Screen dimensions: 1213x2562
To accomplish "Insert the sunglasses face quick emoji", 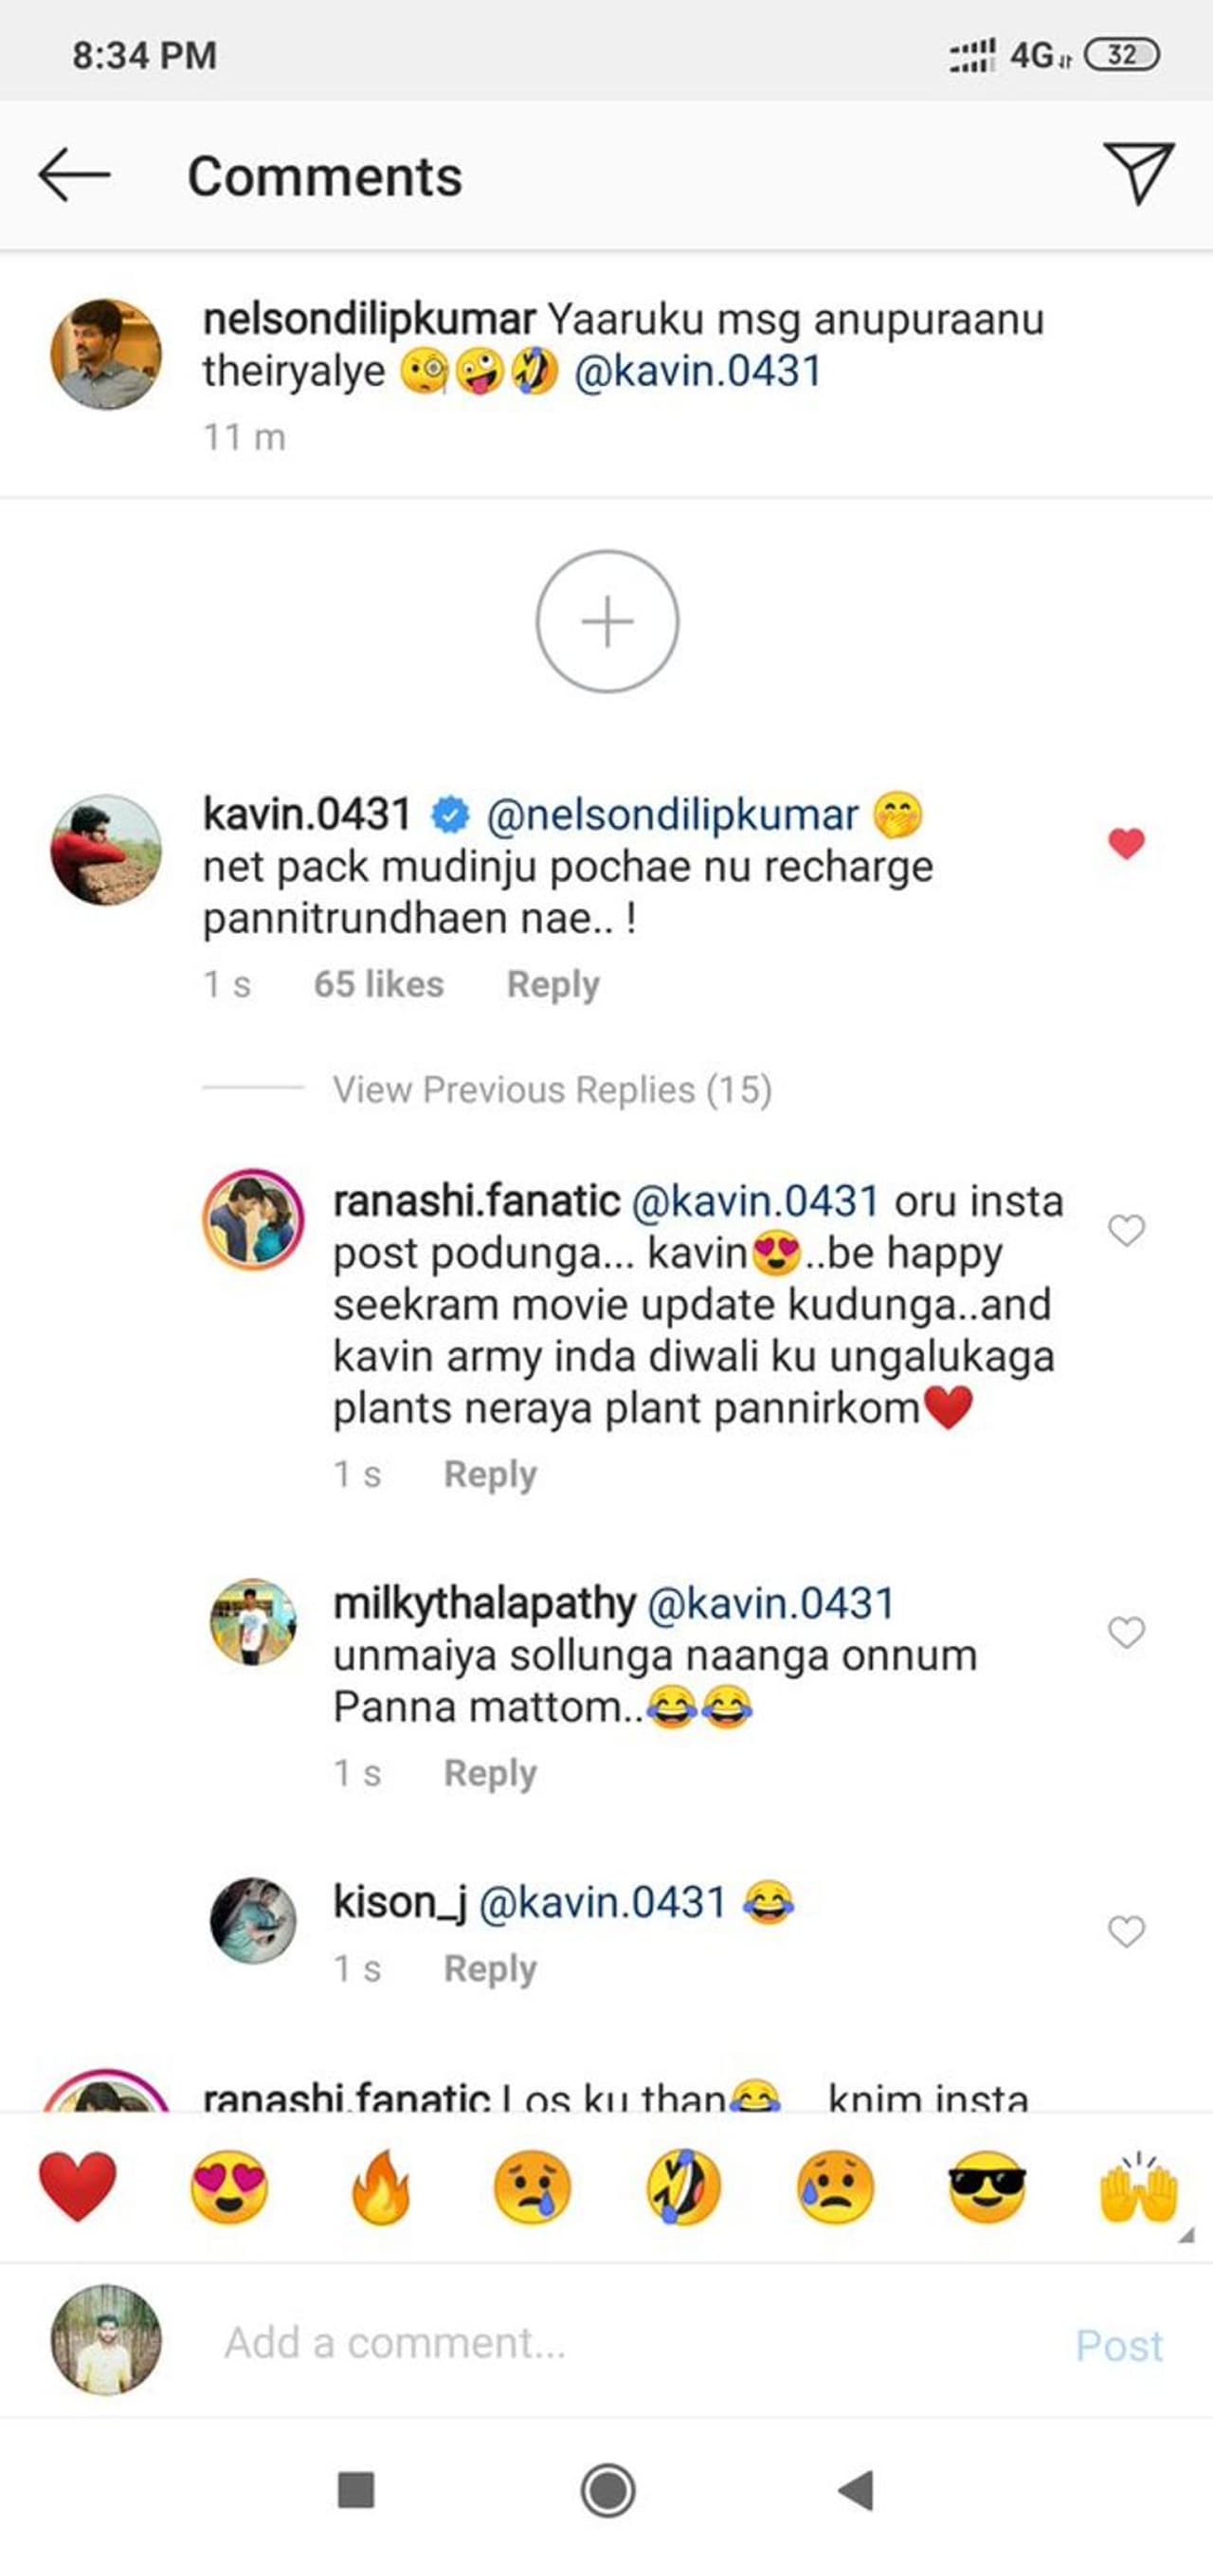I will click(x=987, y=2187).
